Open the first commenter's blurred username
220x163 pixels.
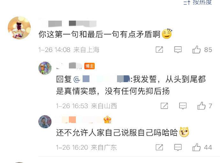coord(68,23)
